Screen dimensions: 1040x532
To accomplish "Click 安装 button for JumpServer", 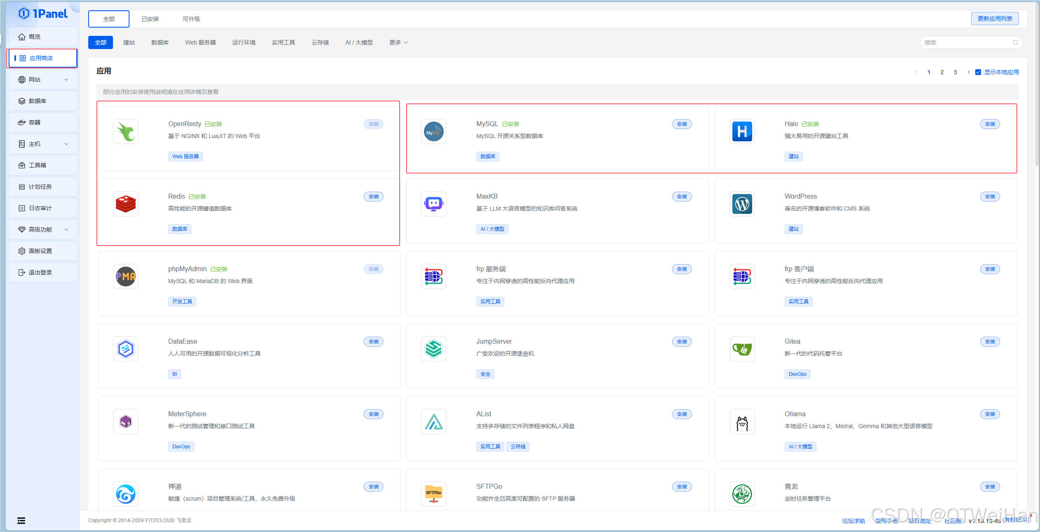I will (x=682, y=342).
